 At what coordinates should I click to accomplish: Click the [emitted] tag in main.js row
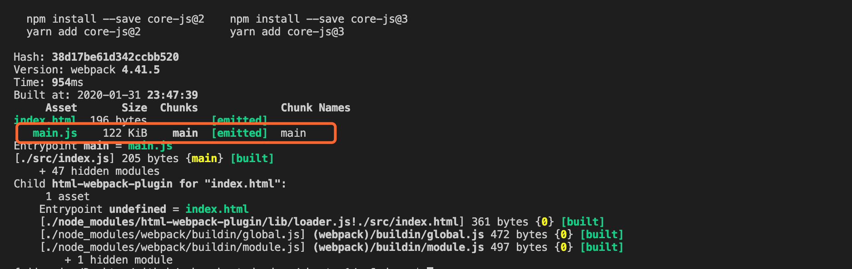(239, 133)
